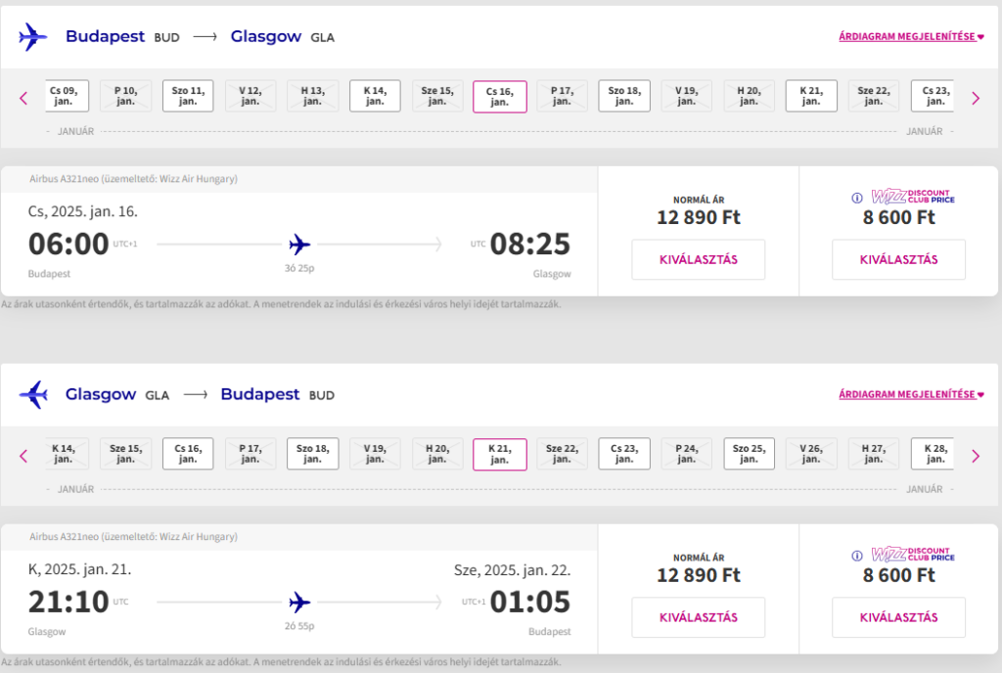
Task: Select return date Szo 18, jan.
Action: point(312,453)
